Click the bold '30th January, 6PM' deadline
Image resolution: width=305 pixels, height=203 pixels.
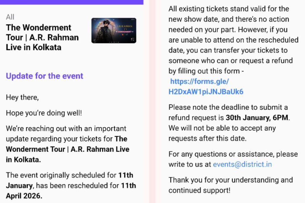click(x=258, y=118)
